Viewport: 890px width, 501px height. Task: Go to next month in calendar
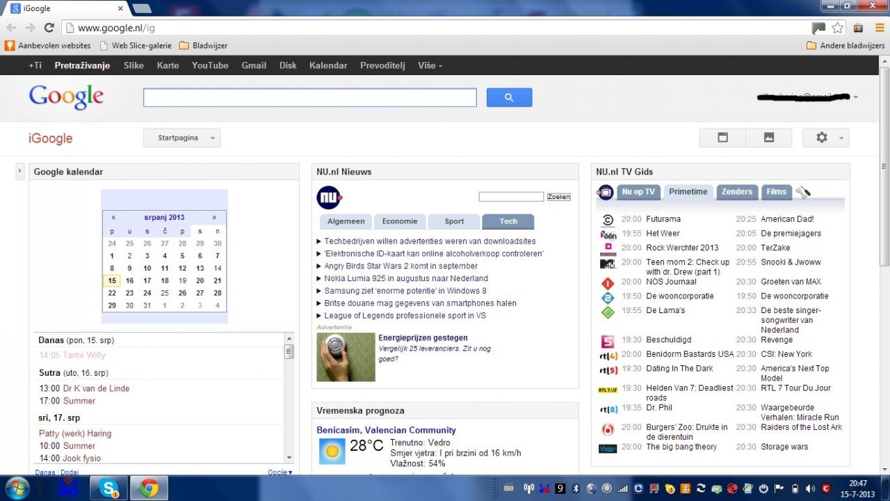[214, 217]
